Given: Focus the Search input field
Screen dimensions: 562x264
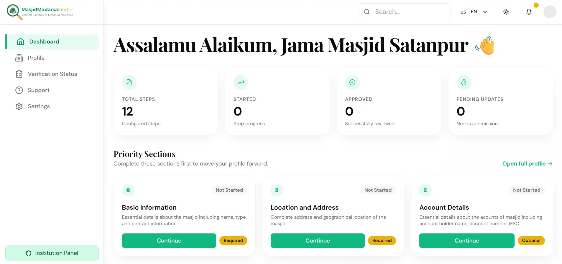Looking at the screenshot, I should [405, 12].
